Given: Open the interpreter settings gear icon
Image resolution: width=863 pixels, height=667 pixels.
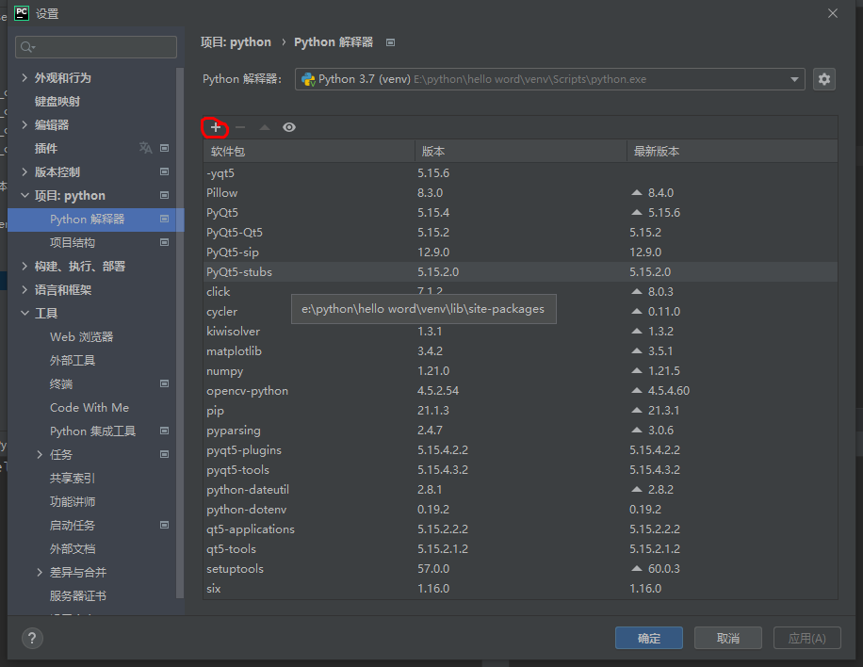Looking at the screenshot, I should (824, 79).
